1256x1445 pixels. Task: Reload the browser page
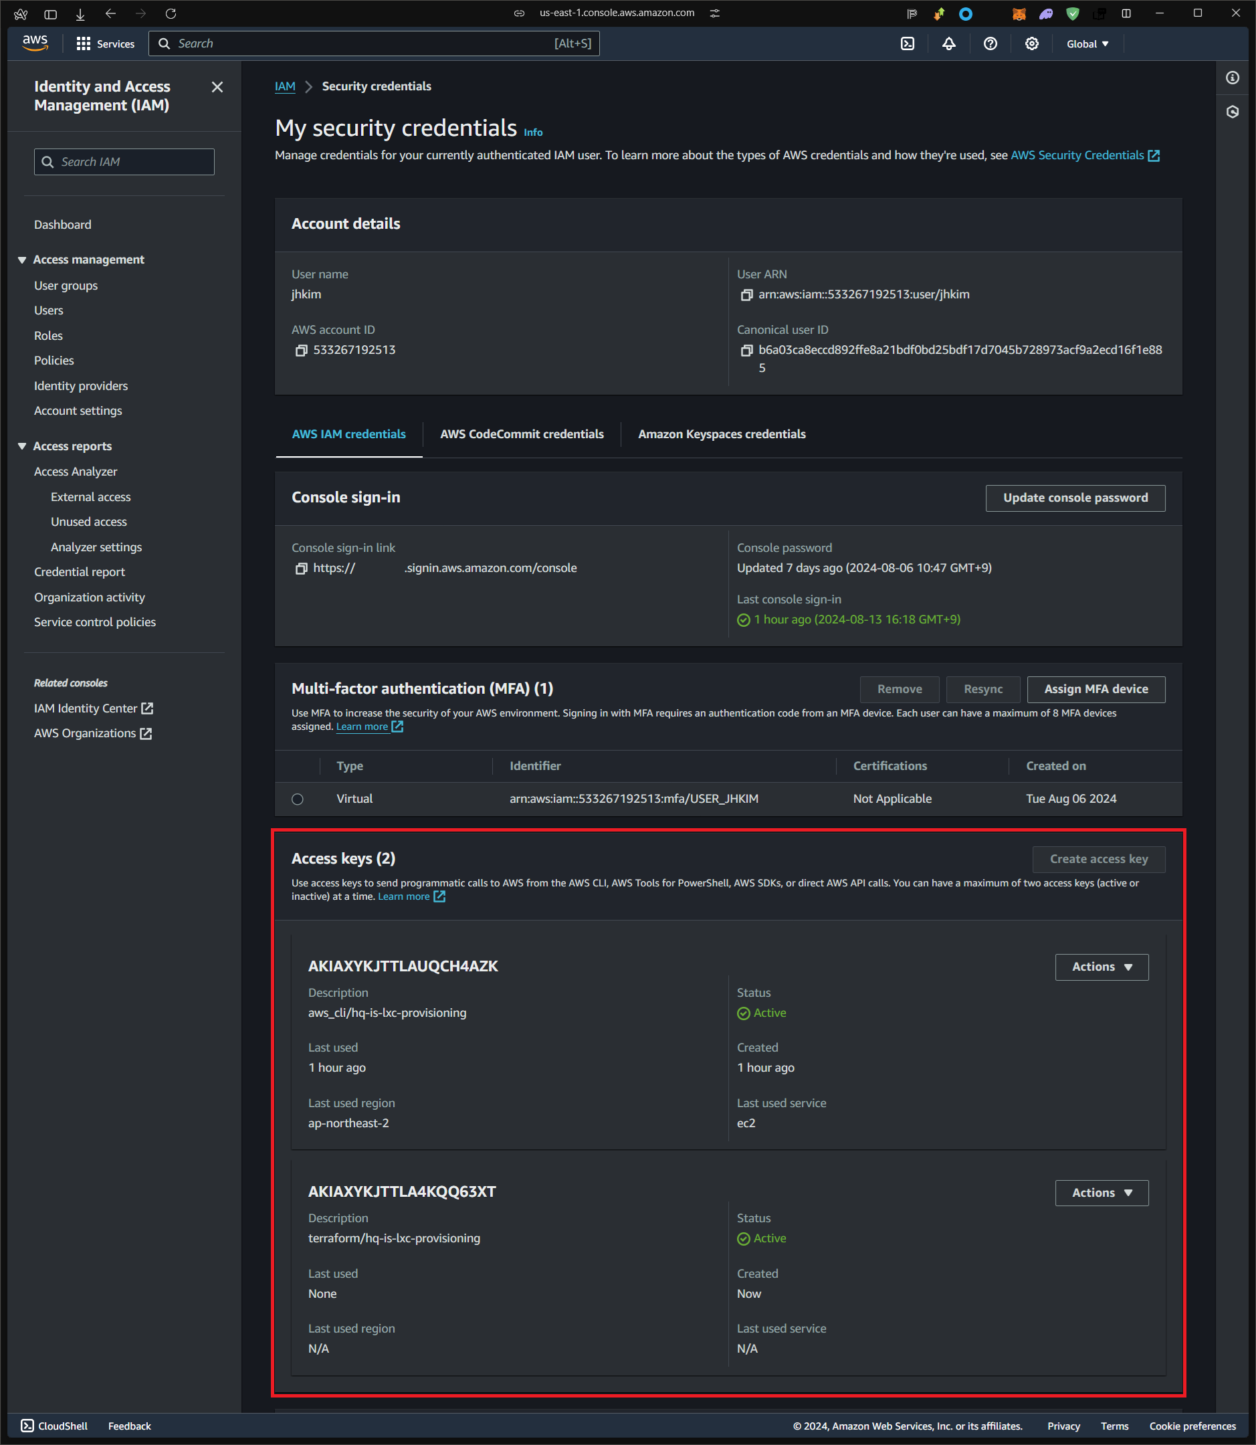click(171, 13)
